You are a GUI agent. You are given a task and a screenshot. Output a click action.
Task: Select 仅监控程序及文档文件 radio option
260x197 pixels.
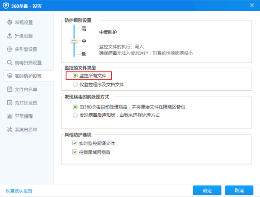click(x=75, y=85)
